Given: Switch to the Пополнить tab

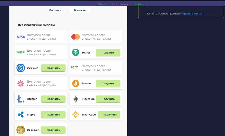Looking at the screenshot, I should coord(57,10).
